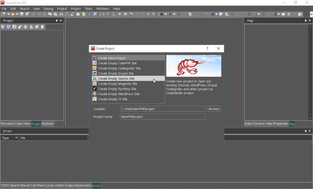This screenshot has width=313, height=189.
Task: Click the list formatting toolbar icon
Action: (275, 14)
